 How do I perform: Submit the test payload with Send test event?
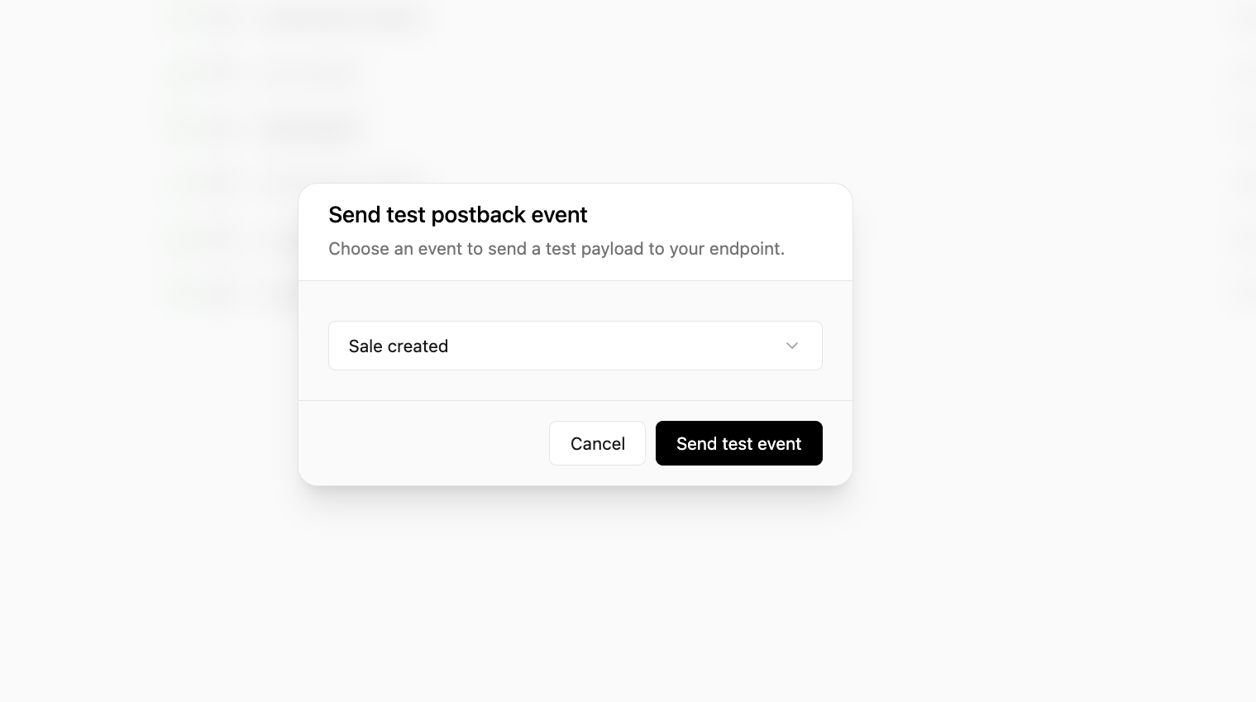coord(738,443)
